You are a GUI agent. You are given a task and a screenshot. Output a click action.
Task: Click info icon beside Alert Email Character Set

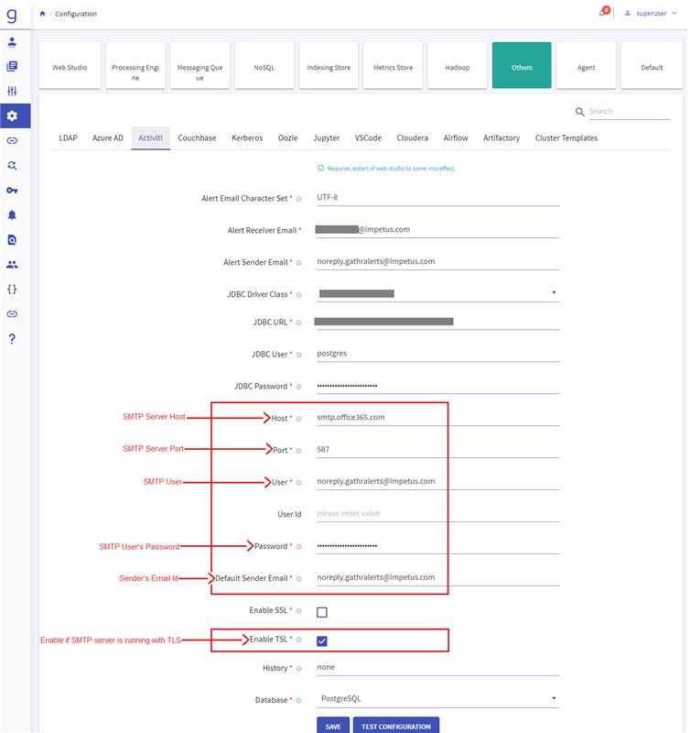[x=298, y=199]
